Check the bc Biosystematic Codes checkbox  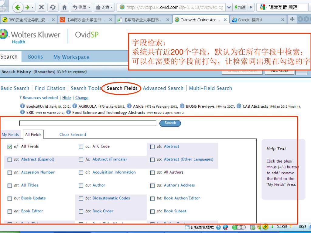tap(81, 198)
